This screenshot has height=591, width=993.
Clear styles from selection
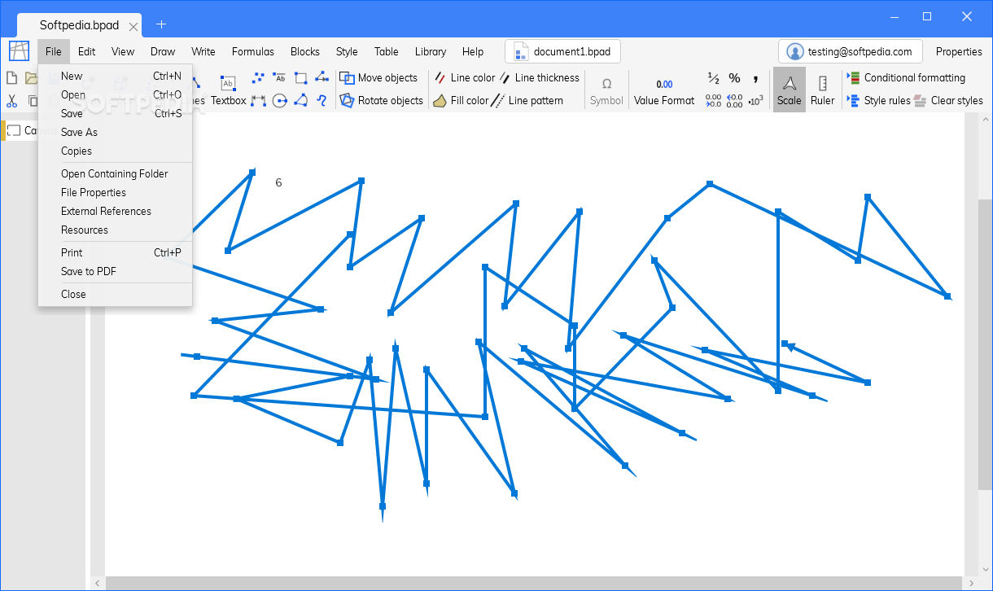[948, 101]
